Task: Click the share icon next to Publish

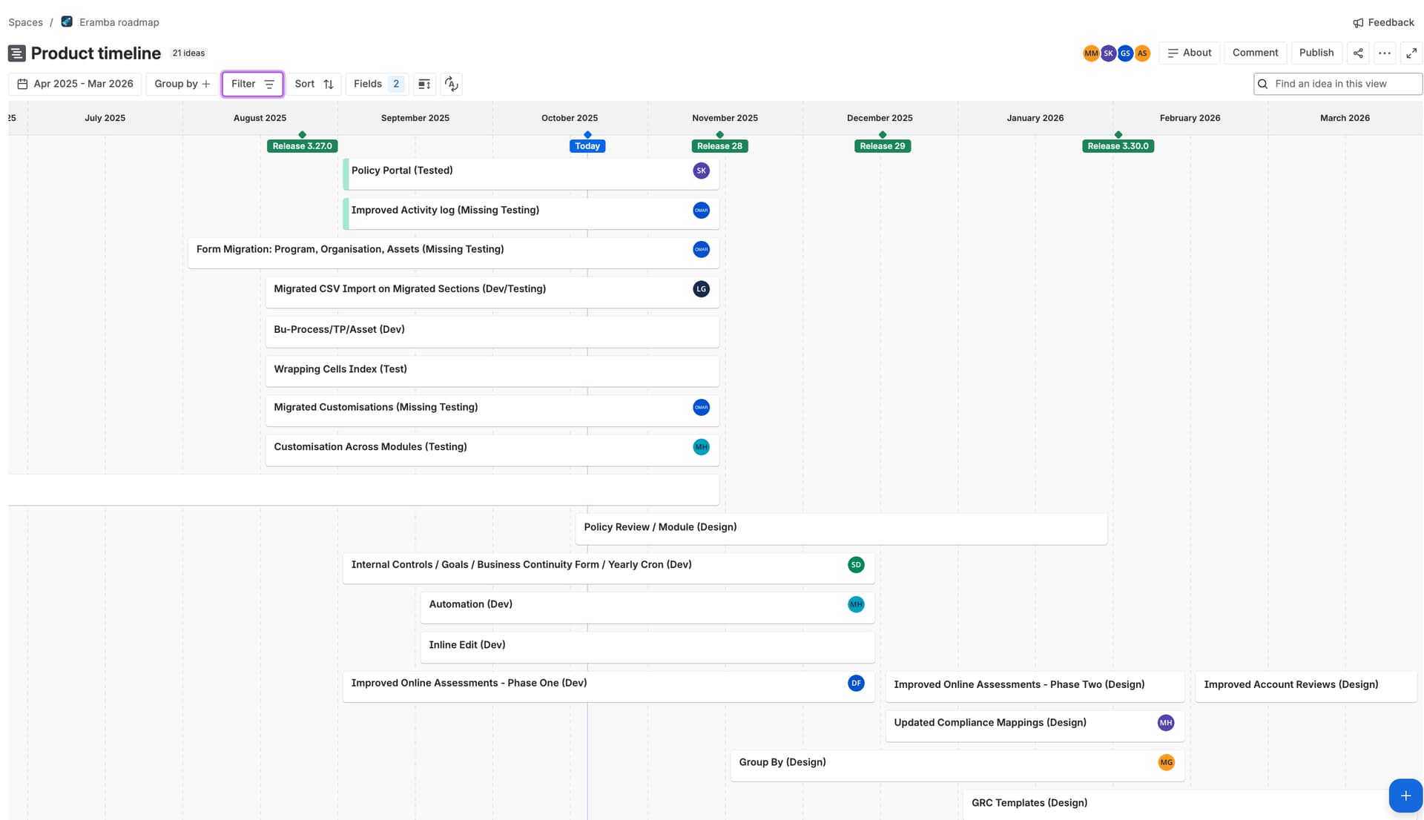Action: pos(1358,53)
